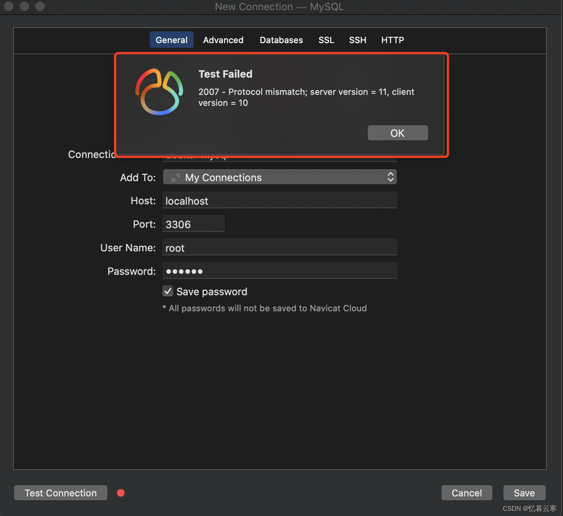Switch to the Advanced tab
This screenshot has height=516, width=563.
223,40
